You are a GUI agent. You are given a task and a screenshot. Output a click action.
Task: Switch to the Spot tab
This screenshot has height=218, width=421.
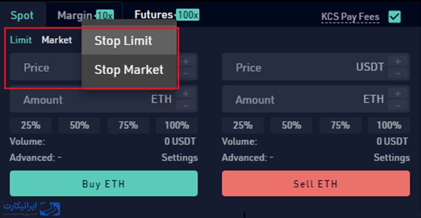22,15
